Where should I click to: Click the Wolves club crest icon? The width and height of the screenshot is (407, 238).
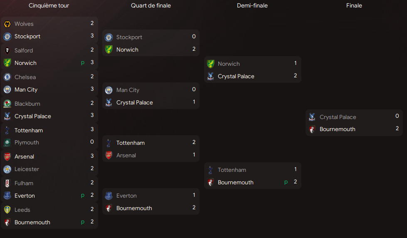pos(7,24)
